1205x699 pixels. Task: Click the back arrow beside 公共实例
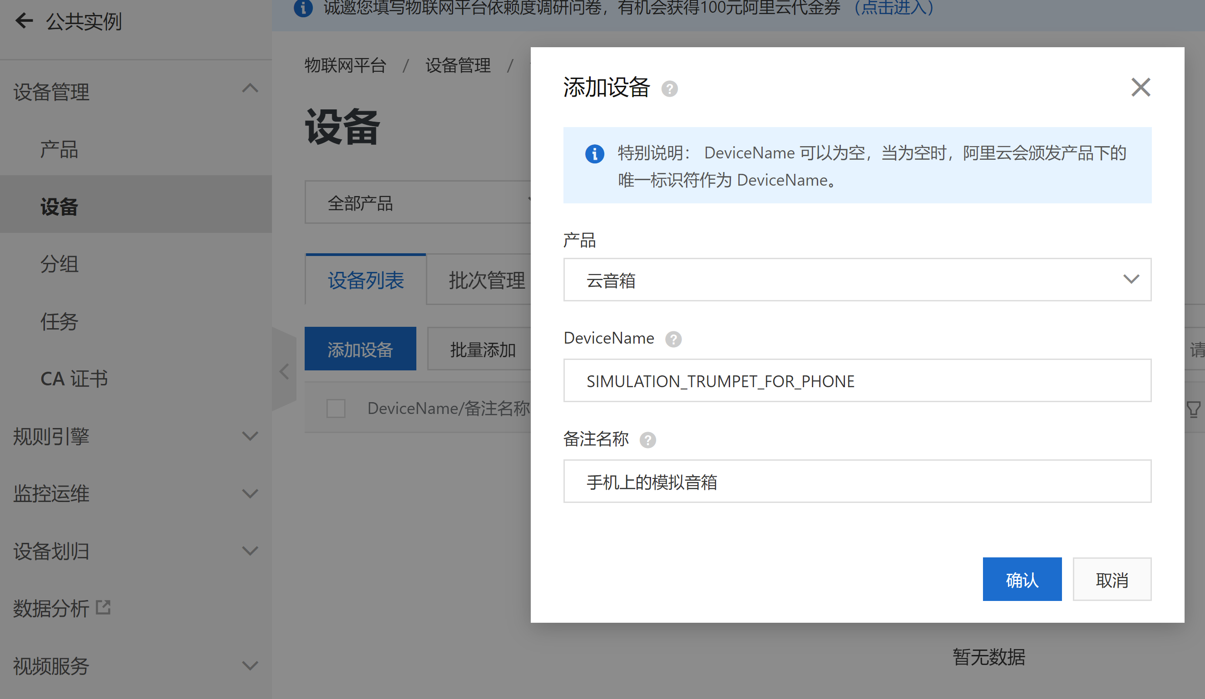[x=24, y=20]
